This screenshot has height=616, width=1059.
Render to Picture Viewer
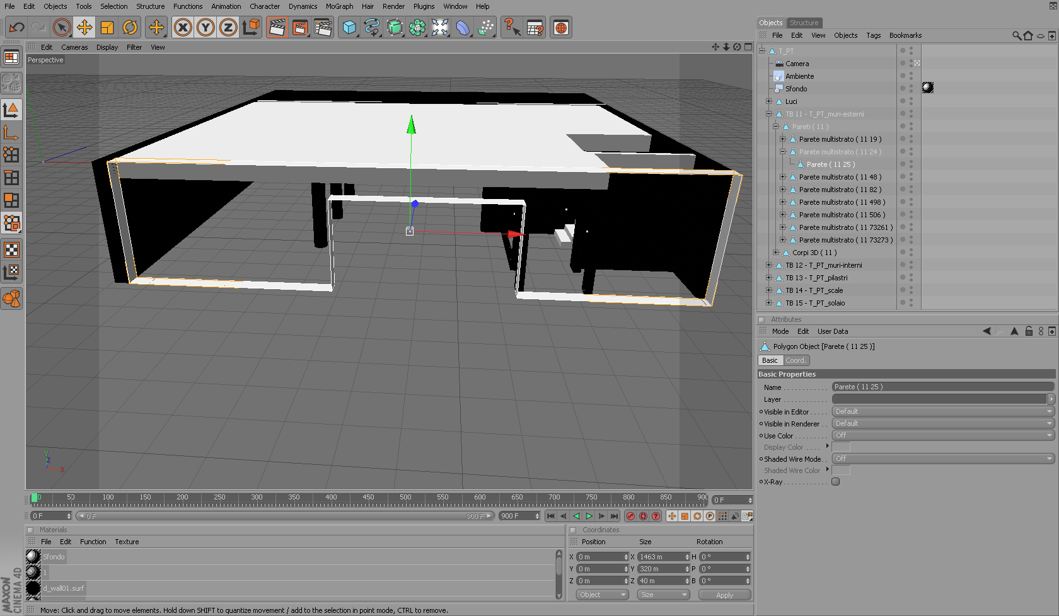point(300,28)
